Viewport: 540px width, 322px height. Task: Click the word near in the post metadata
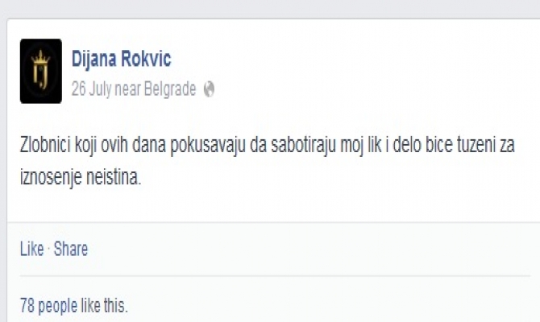coord(127,89)
